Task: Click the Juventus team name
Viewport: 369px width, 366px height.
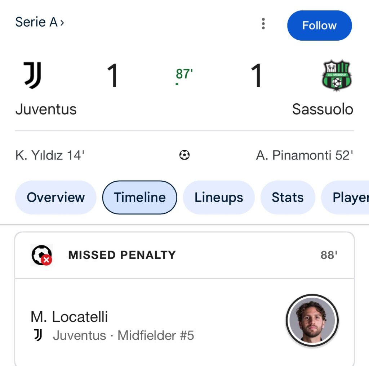Action: [x=46, y=109]
